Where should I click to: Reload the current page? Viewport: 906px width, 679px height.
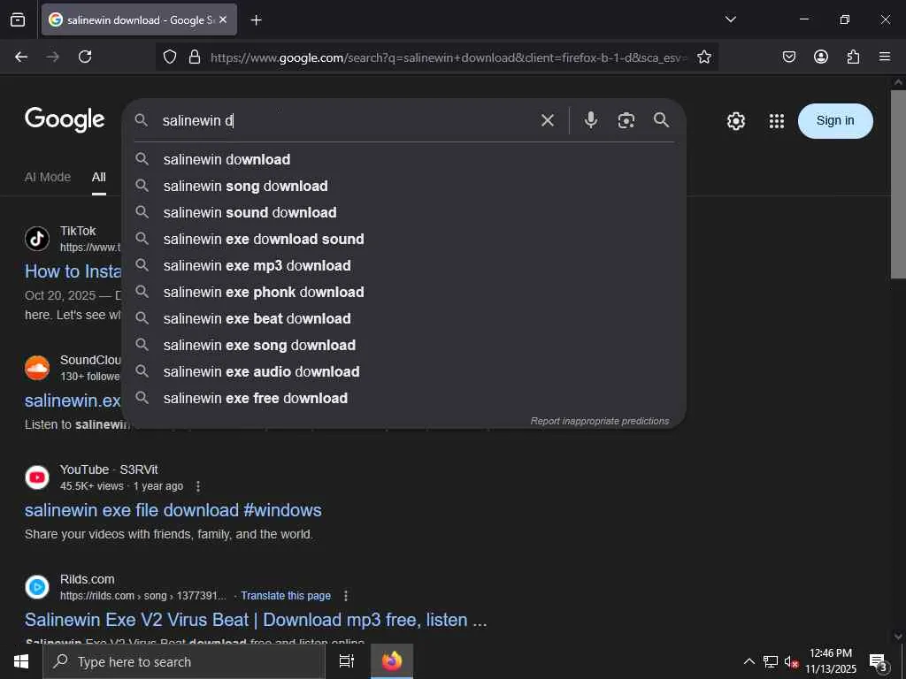pyautogui.click(x=85, y=57)
